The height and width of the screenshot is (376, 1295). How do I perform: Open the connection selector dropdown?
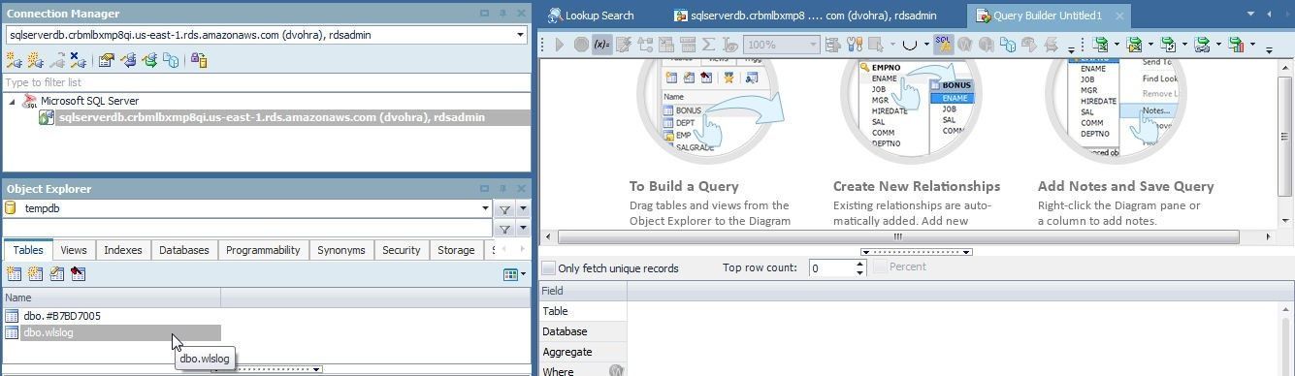coord(521,35)
